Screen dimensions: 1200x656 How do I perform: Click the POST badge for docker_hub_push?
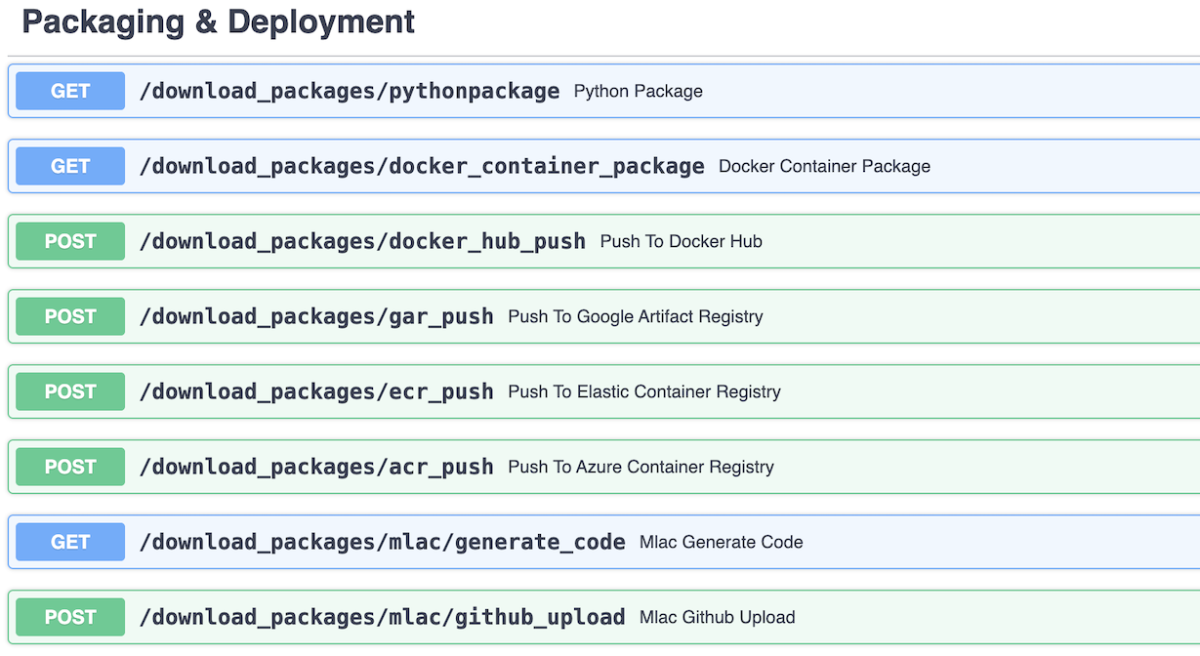[x=70, y=241]
